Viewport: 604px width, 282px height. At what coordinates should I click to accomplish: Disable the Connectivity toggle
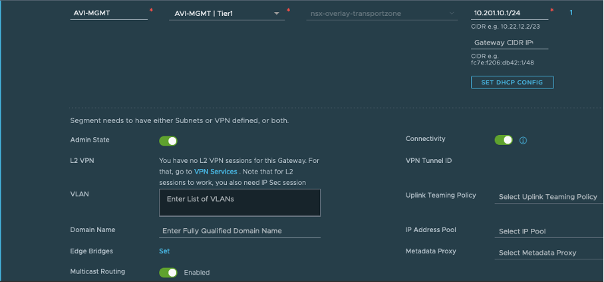pyautogui.click(x=504, y=140)
